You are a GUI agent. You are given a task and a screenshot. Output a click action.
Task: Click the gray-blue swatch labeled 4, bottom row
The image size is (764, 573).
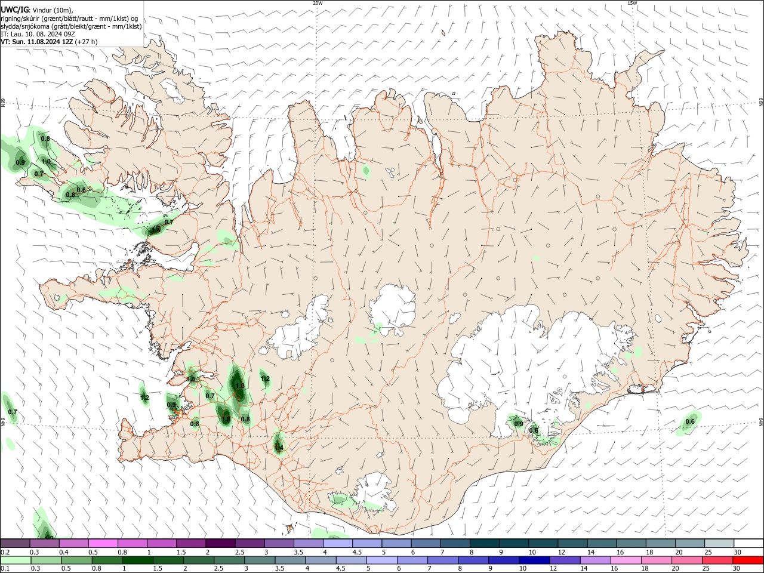pyautogui.click(x=322, y=560)
